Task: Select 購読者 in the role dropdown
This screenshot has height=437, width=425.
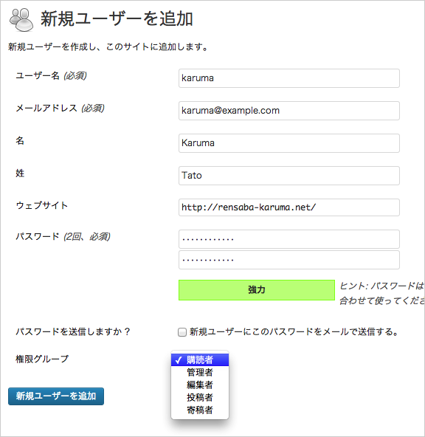Action: (x=200, y=359)
